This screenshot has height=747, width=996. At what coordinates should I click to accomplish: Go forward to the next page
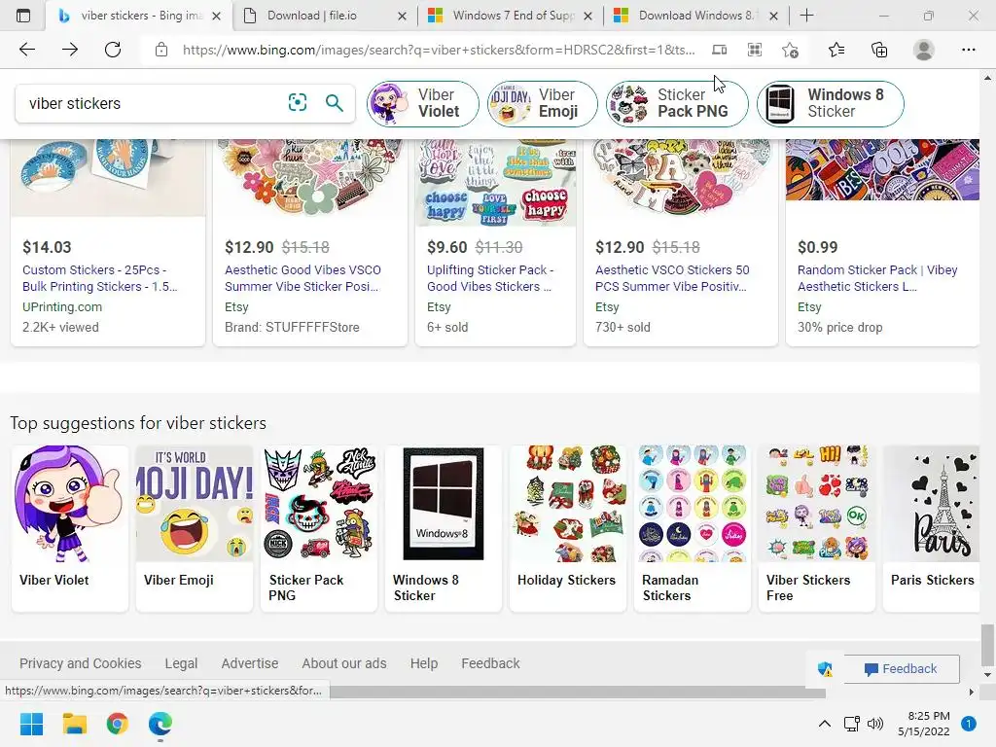pyautogui.click(x=70, y=50)
